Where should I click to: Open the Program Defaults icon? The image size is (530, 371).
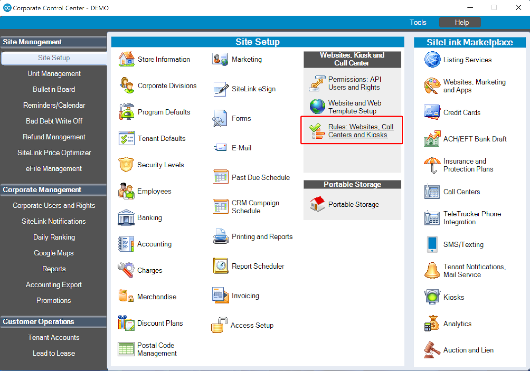click(x=126, y=112)
